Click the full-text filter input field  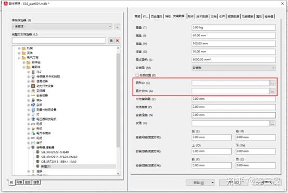point(59,41)
